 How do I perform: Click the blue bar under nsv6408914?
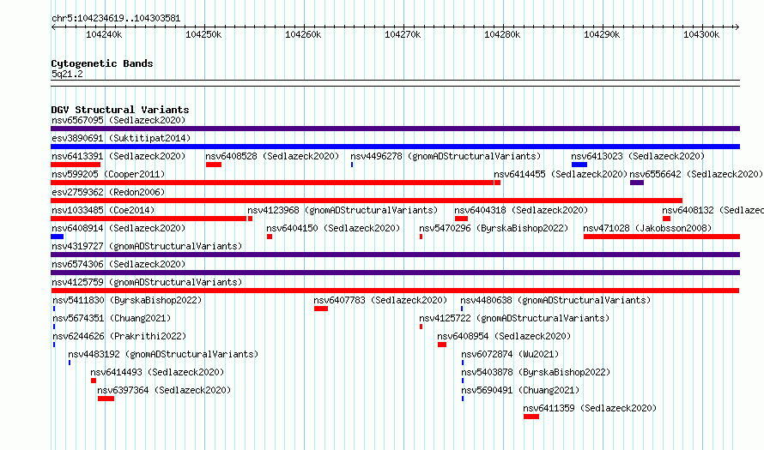(57, 237)
